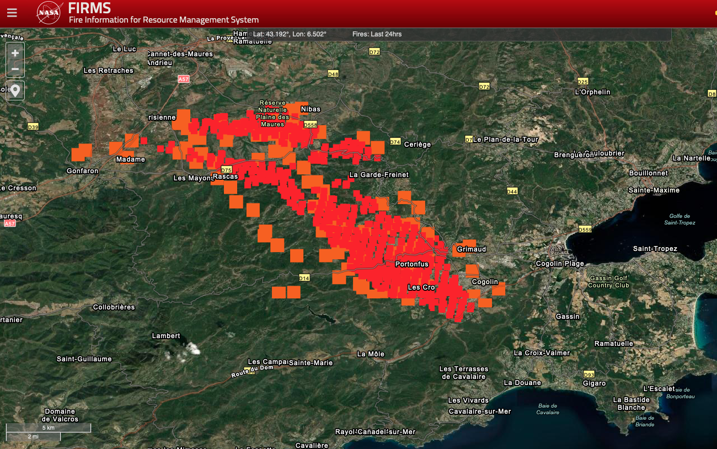Click the 5 km map scale bar
Viewport: 717px width, 449px height.
(x=48, y=428)
